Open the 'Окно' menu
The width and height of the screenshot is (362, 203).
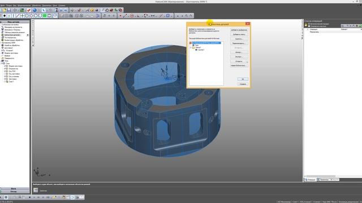55,5
